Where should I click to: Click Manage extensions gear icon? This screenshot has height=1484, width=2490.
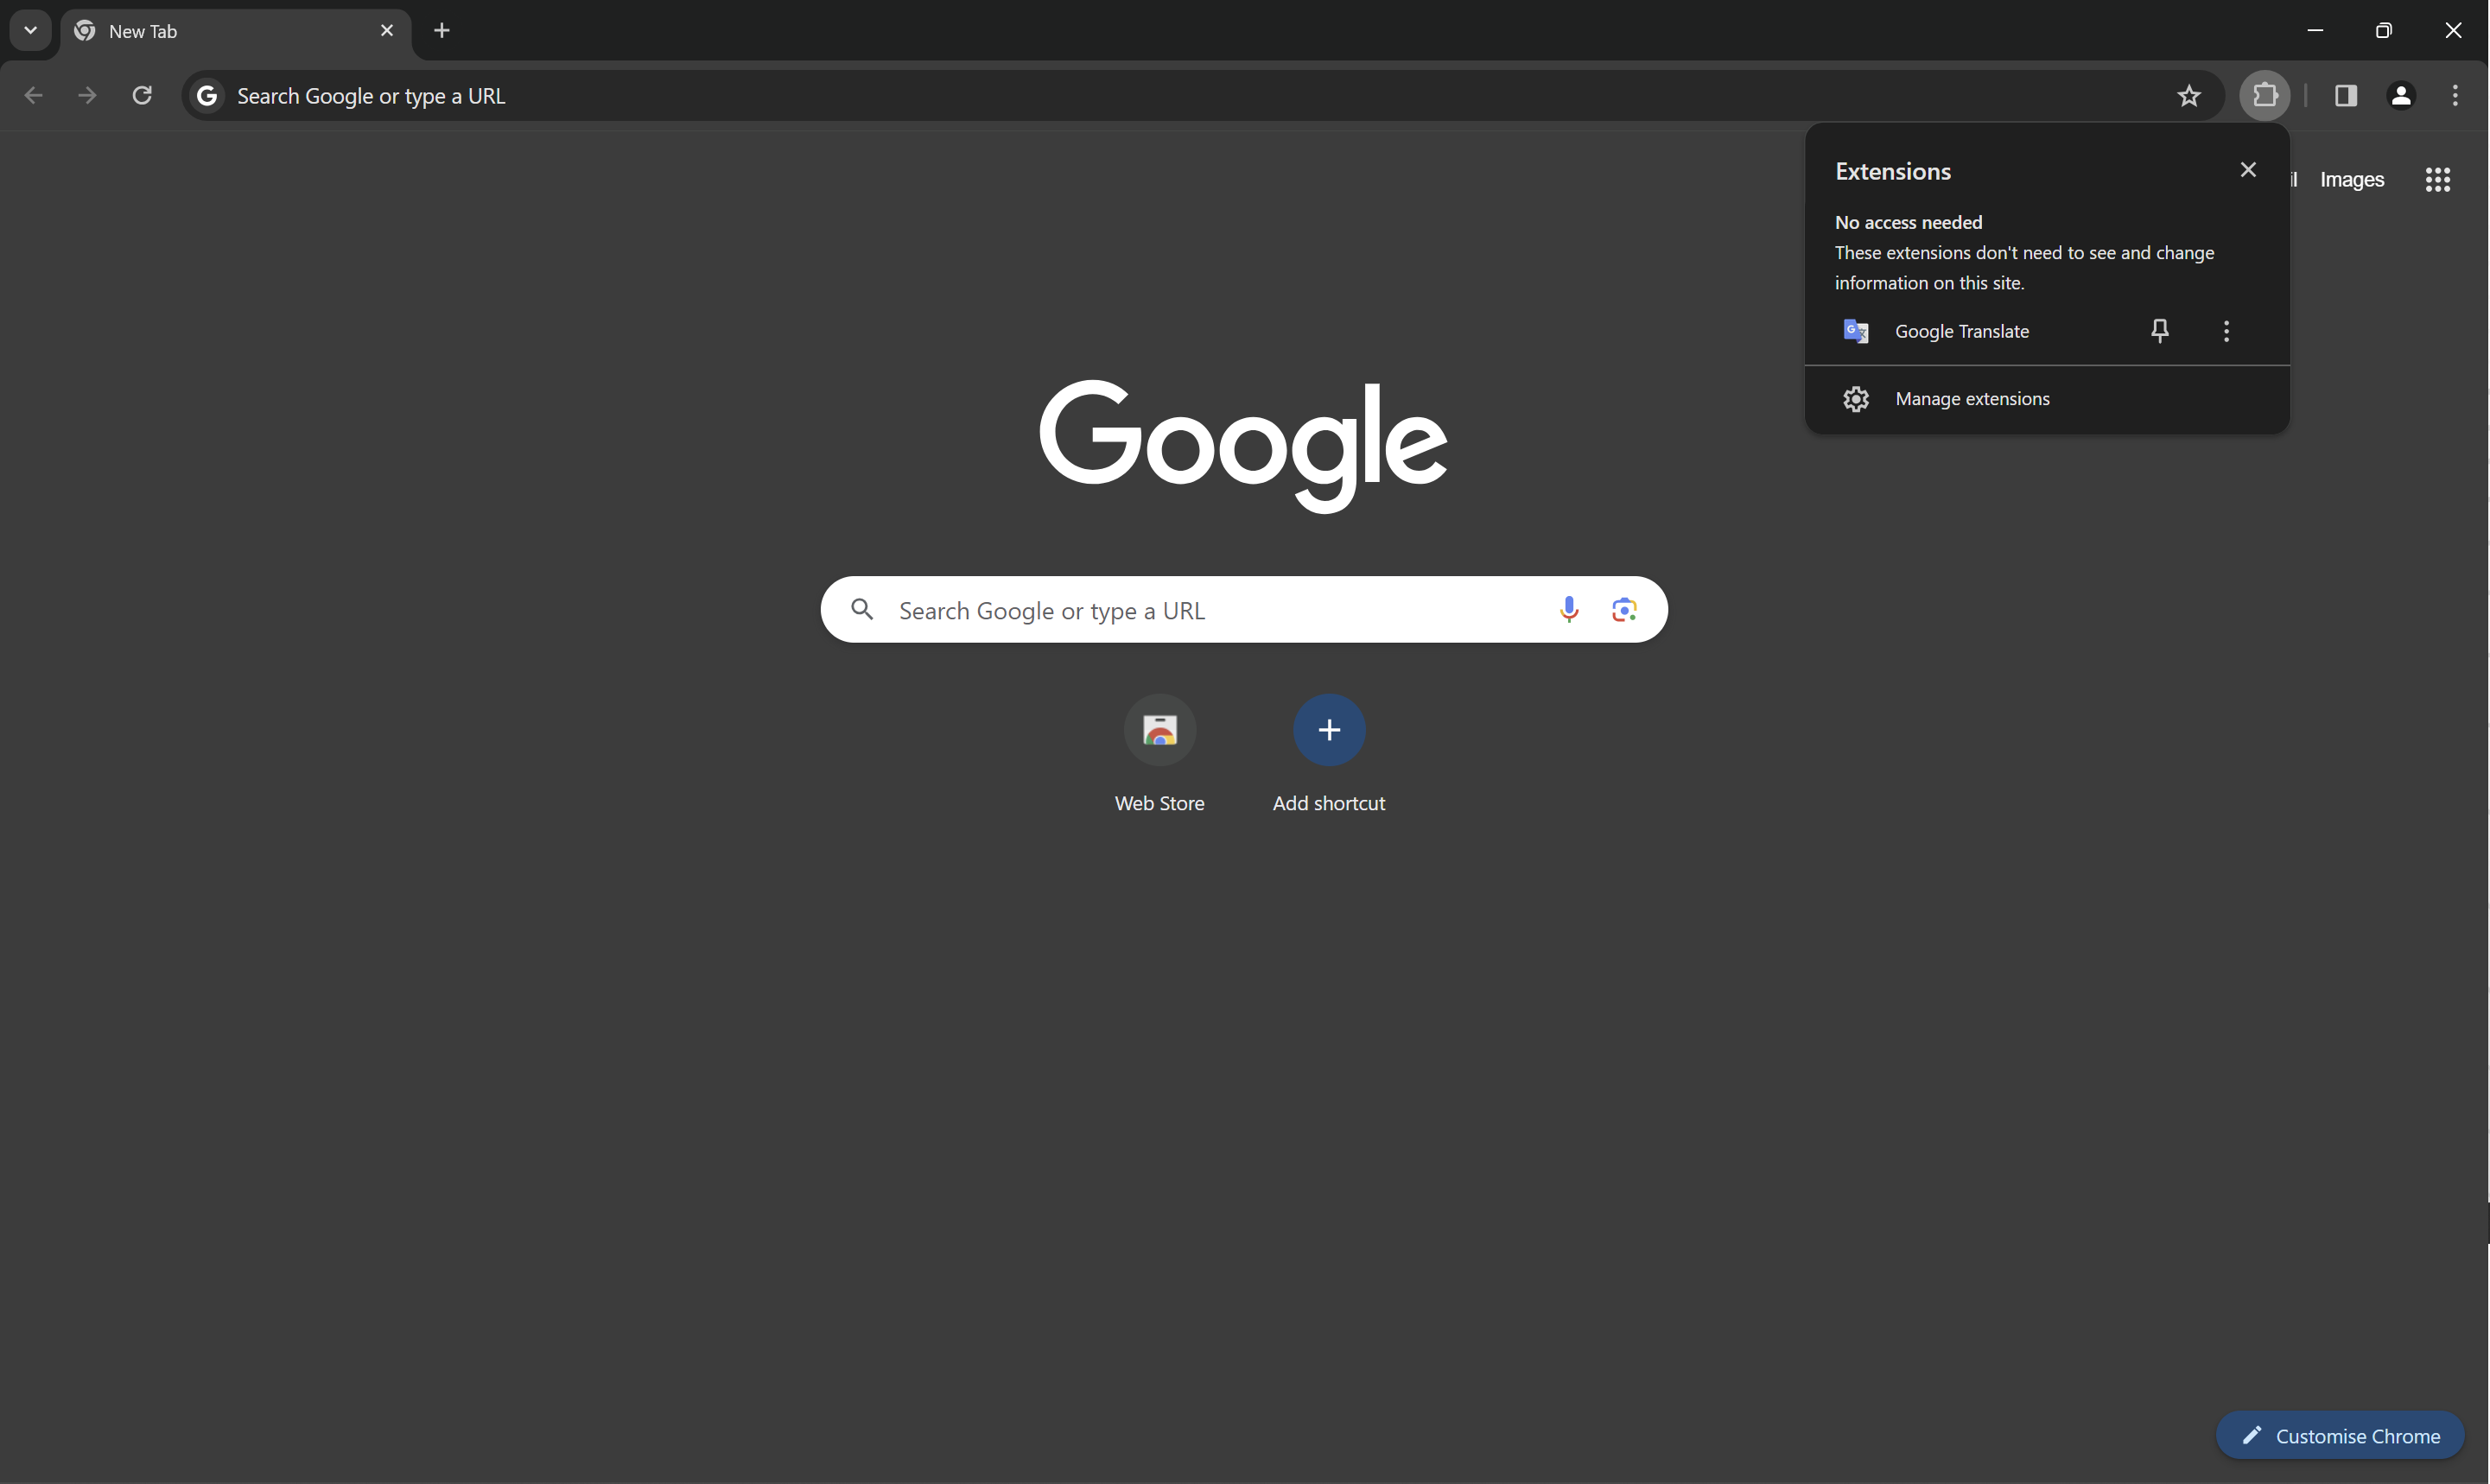coord(1855,399)
